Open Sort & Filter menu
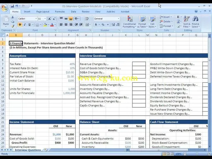The image size is (212, 159). click(187, 22)
